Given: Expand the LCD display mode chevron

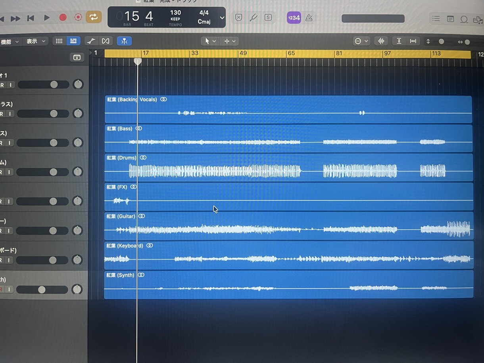Looking at the screenshot, I should 222,18.
